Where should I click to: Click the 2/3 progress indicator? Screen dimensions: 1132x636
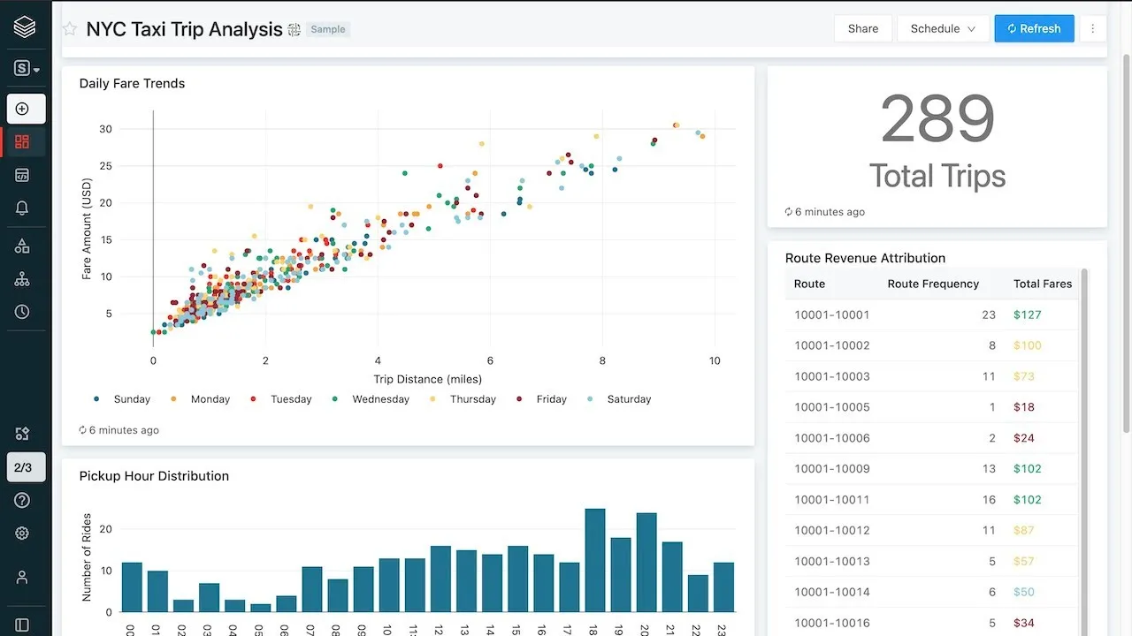coord(26,467)
